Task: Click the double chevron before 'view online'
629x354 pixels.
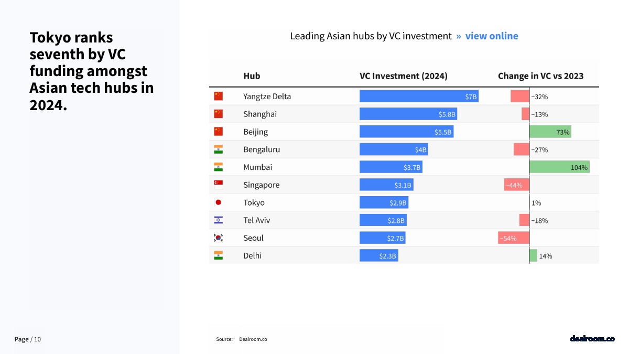Action: click(459, 36)
